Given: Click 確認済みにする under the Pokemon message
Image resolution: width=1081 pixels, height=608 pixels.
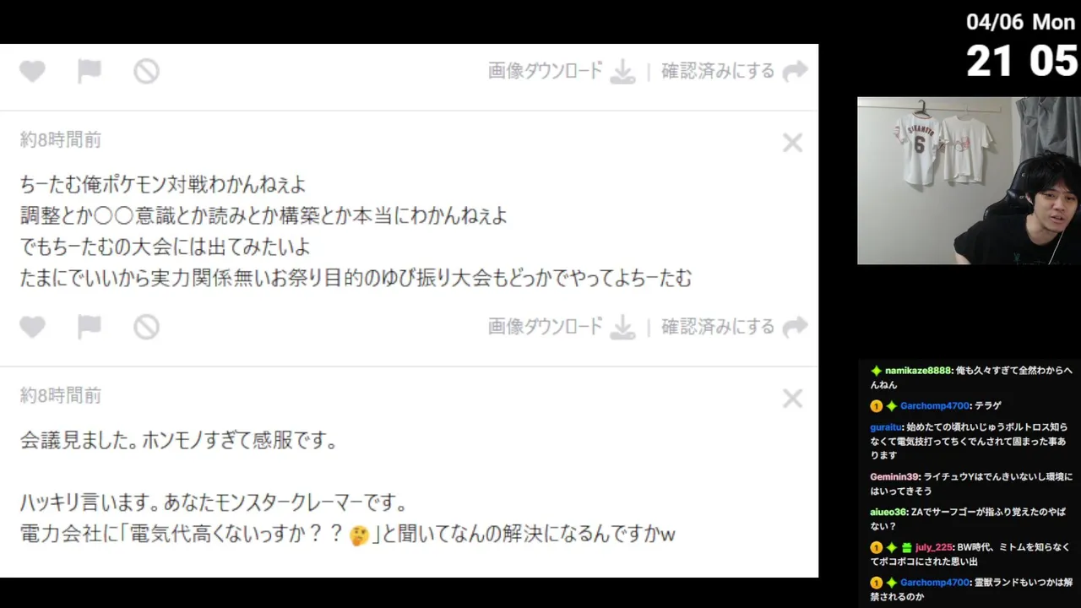Looking at the screenshot, I should (x=718, y=326).
